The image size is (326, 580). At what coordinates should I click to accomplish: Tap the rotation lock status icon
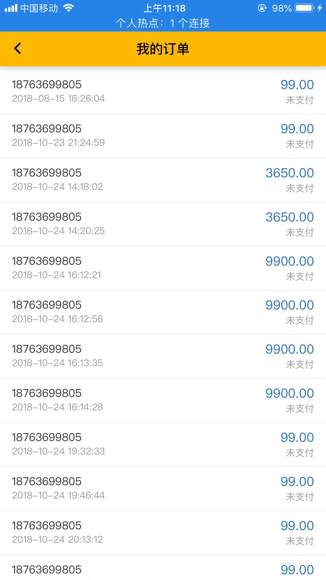point(262,8)
